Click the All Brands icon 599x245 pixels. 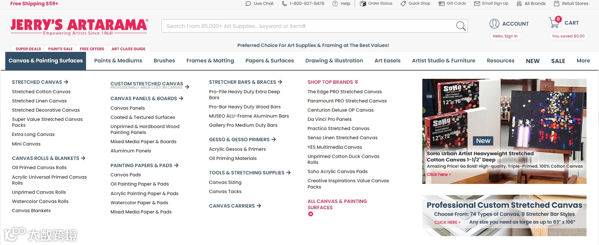[519, 4]
